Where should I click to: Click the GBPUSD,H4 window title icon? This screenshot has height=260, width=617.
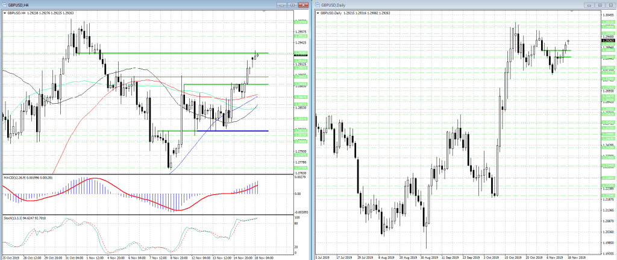pyautogui.click(x=4, y=5)
